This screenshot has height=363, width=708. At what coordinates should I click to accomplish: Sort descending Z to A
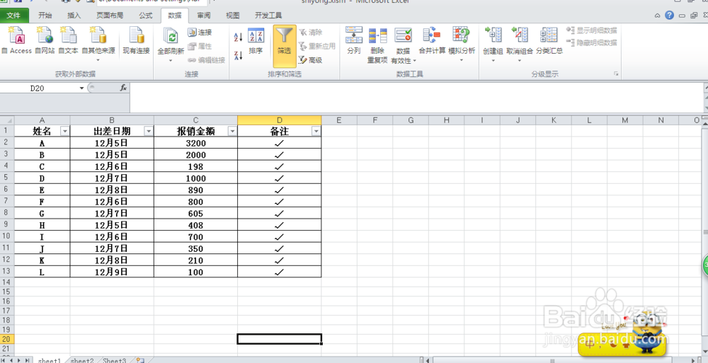point(239,55)
